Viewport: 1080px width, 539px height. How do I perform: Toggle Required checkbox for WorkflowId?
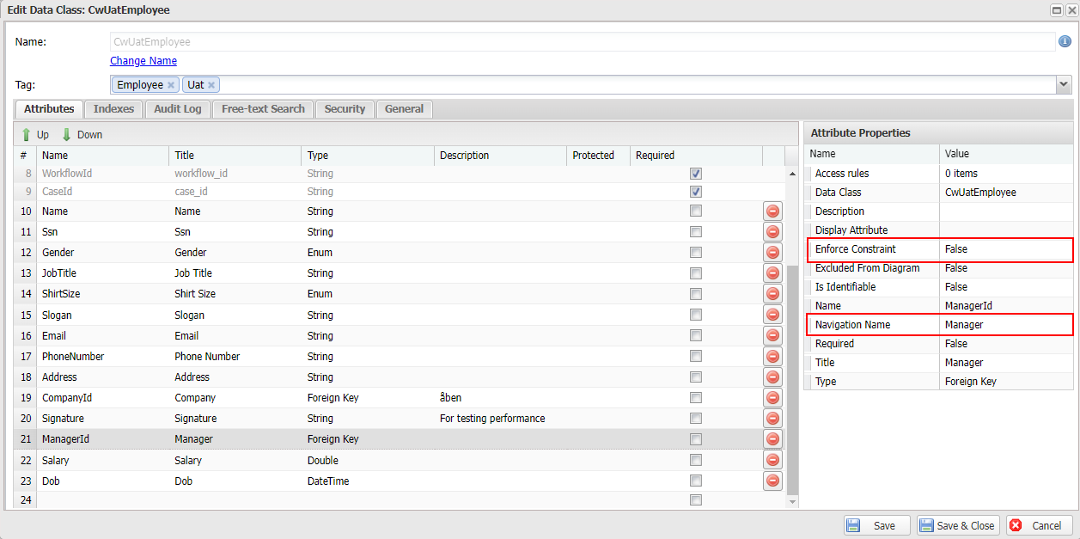tap(696, 174)
